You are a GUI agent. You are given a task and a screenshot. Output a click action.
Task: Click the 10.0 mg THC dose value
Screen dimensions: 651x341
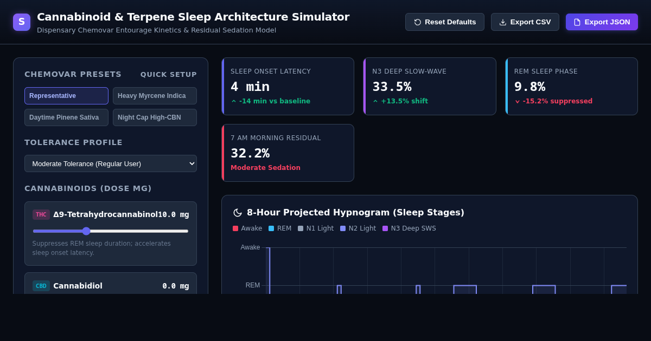pyautogui.click(x=174, y=214)
